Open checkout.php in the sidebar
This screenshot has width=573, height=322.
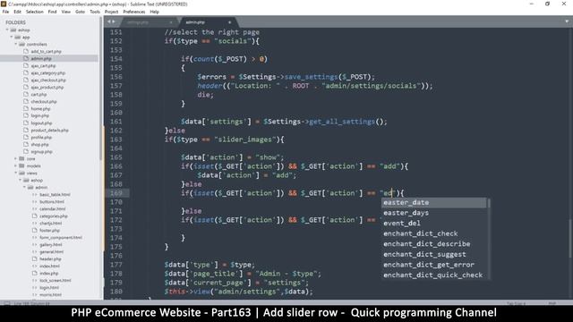[x=44, y=101]
